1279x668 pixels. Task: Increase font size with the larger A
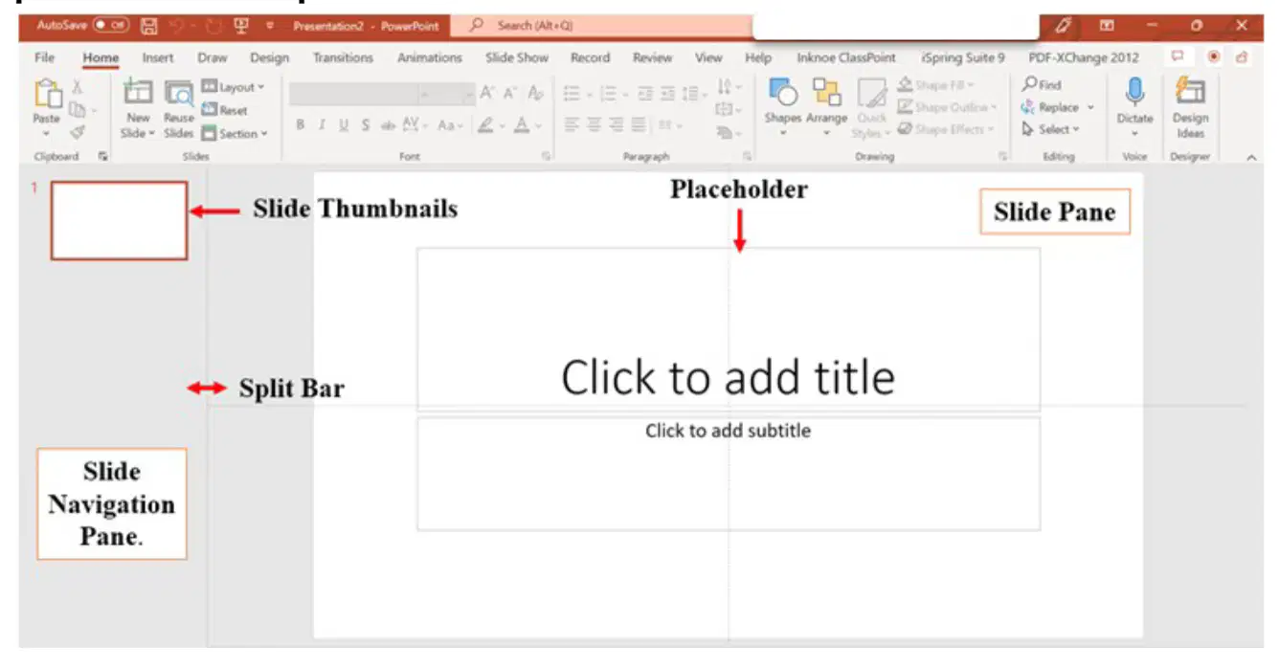click(x=487, y=94)
